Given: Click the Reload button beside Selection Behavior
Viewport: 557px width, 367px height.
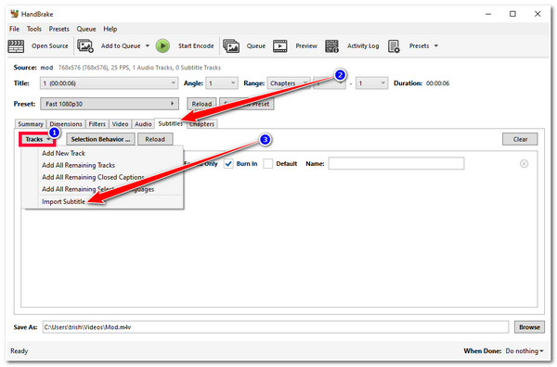Looking at the screenshot, I should coord(155,139).
